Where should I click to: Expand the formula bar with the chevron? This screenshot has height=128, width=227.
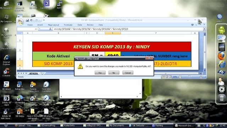tap(204, 29)
